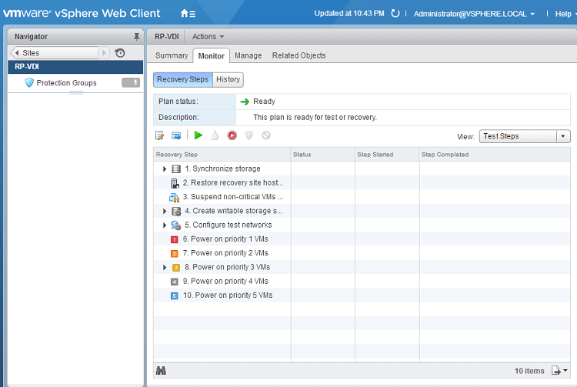Expand the Synchronize storage step
Image resolution: width=577 pixels, height=387 pixels.
pyautogui.click(x=165, y=168)
